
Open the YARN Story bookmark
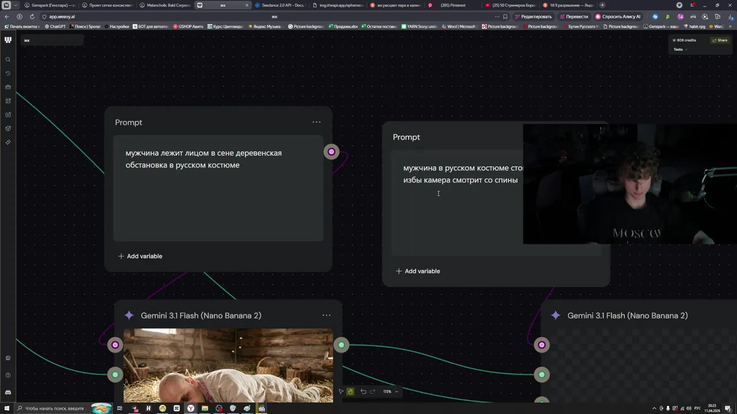420,26
